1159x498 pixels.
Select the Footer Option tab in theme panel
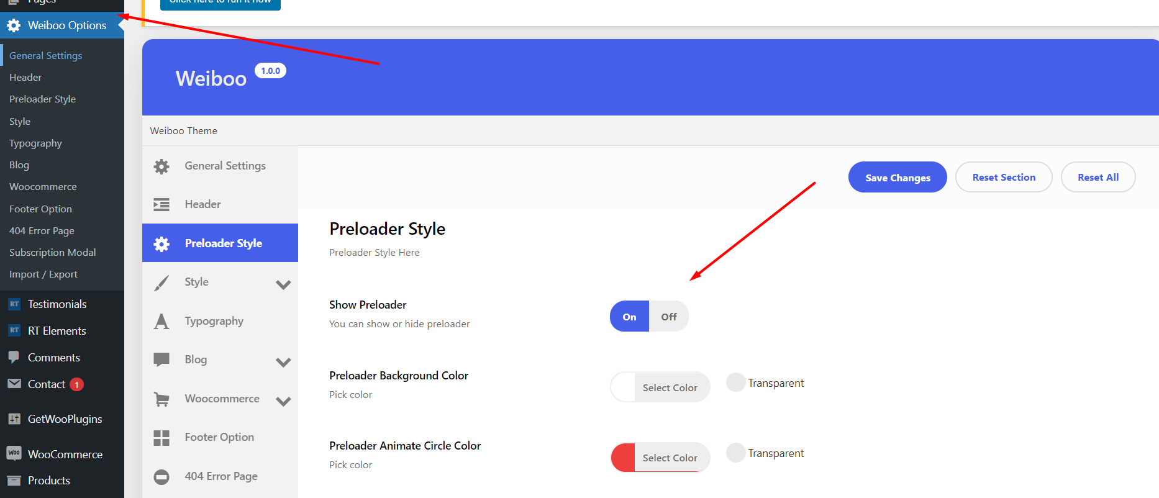coord(220,437)
